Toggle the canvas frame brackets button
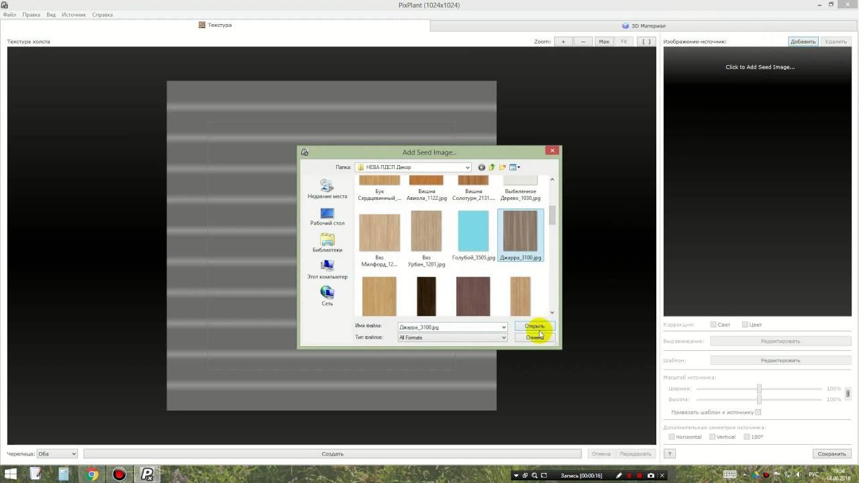This screenshot has width=859, height=483. click(x=646, y=42)
